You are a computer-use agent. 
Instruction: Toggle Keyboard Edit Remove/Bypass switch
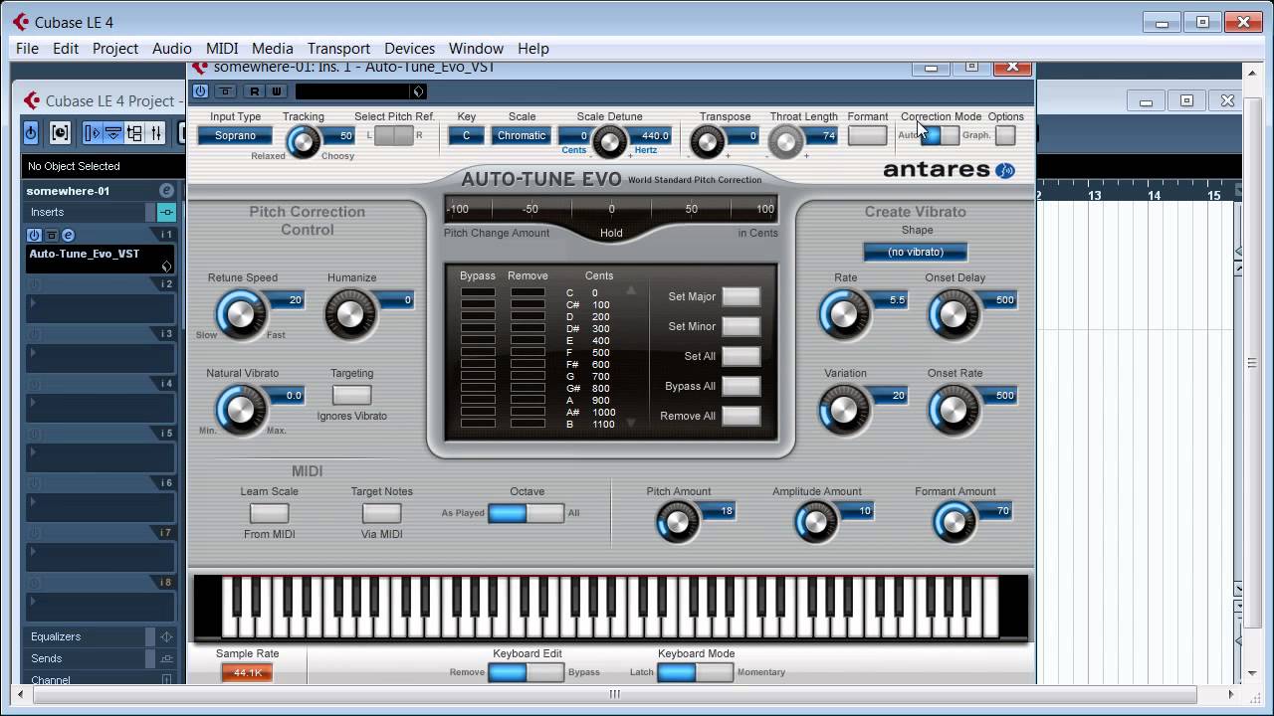pos(526,672)
